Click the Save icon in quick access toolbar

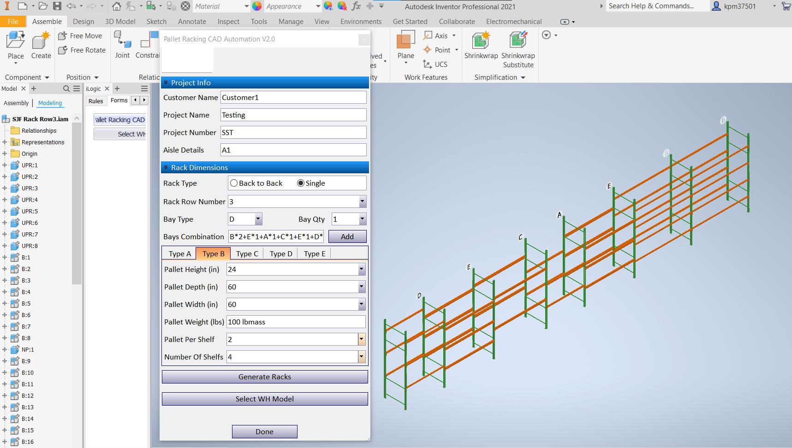click(57, 6)
